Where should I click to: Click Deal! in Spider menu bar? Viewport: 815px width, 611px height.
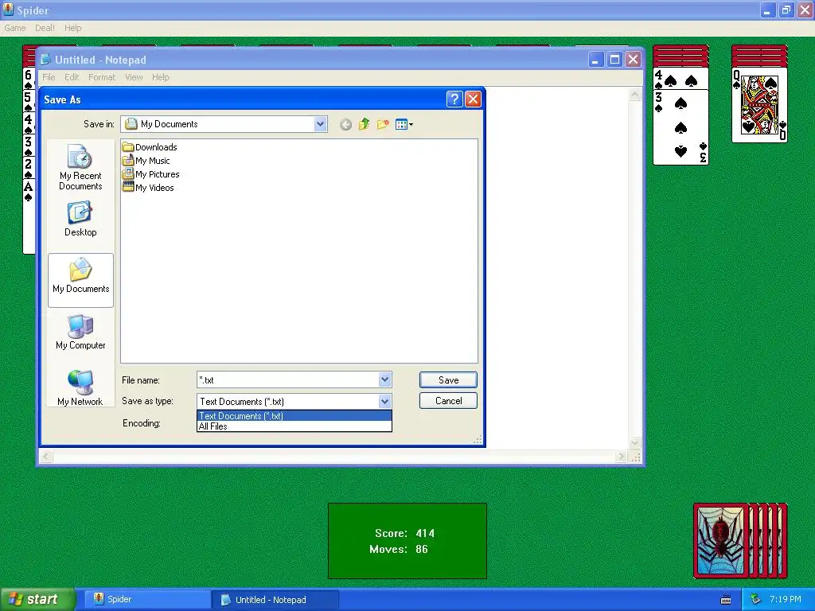click(x=45, y=28)
